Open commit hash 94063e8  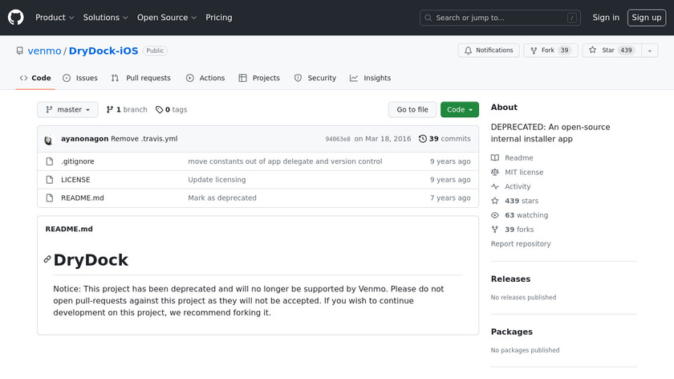tap(338, 139)
